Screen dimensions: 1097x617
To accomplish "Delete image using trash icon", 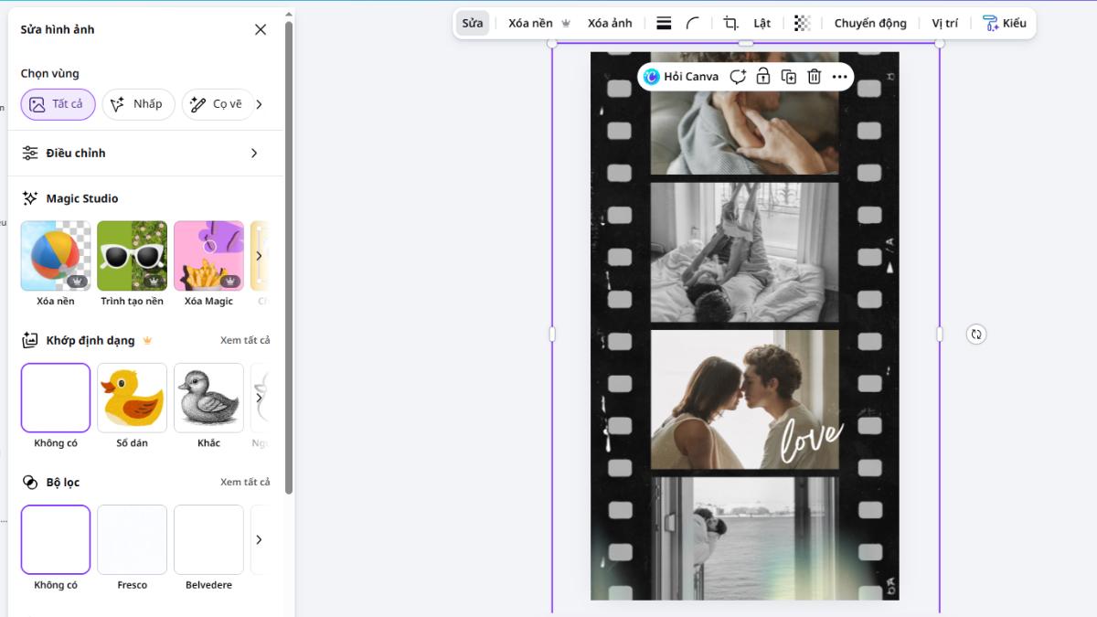I will [x=815, y=77].
